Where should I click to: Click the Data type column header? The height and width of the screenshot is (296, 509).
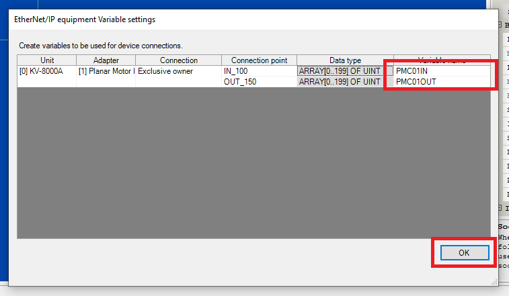click(x=345, y=60)
